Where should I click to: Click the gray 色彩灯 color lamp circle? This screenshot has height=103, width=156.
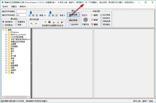[x=86, y=20]
